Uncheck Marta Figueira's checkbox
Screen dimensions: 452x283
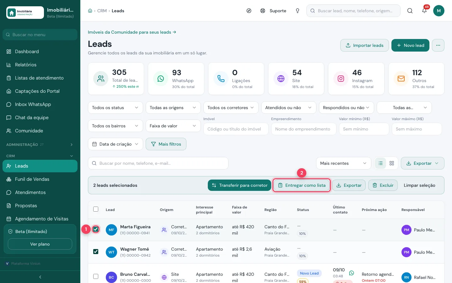click(96, 229)
